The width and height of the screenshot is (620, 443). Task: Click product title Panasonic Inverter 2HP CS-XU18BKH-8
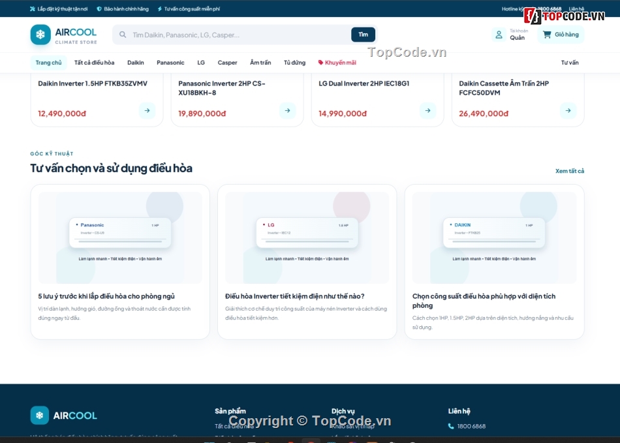222,88
